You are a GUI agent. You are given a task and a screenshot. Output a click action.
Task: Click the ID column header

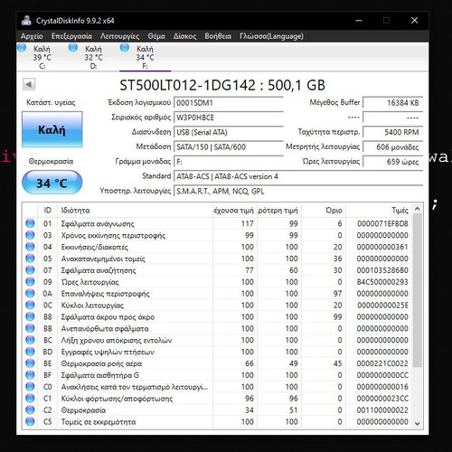pyautogui.click(x=47, y=210)
